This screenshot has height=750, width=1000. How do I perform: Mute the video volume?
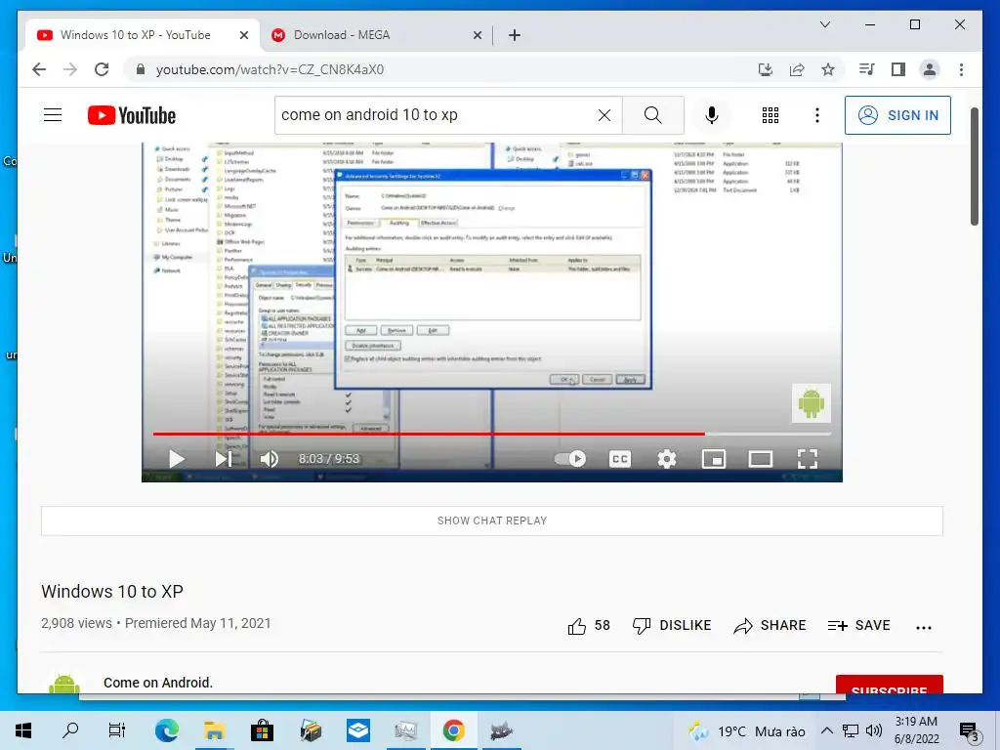[270, 459]
